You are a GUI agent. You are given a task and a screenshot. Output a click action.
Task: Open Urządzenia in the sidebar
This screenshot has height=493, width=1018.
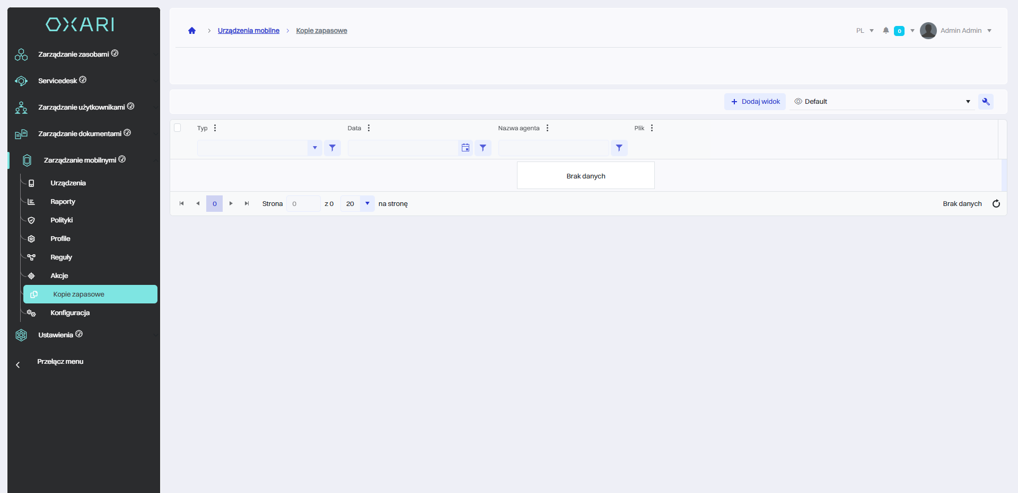click(x=68, y=183)
